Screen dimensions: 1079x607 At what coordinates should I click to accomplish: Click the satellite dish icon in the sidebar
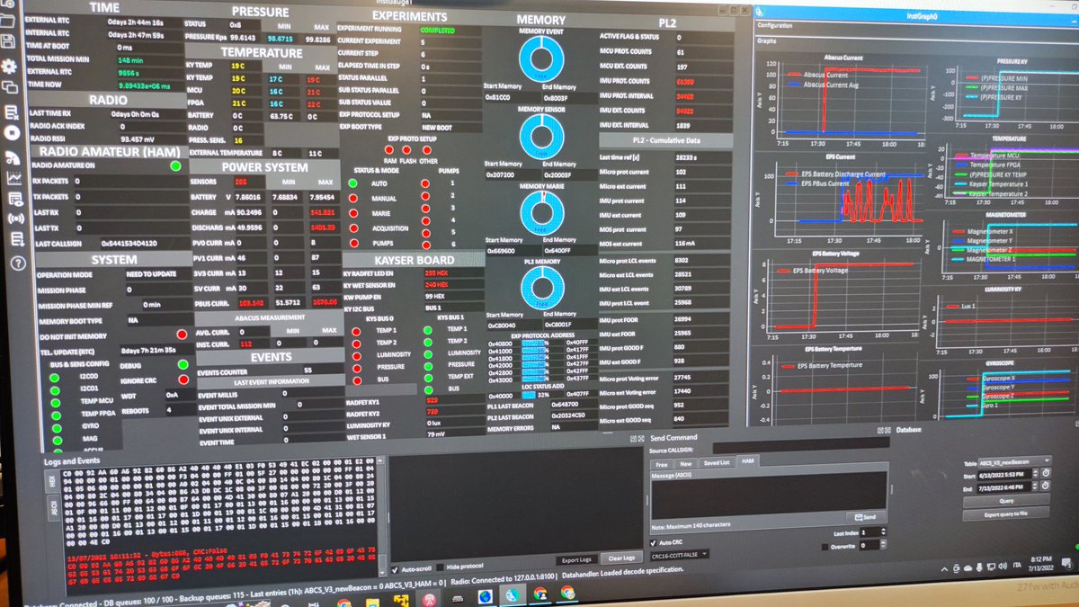(x=13, y=156)
